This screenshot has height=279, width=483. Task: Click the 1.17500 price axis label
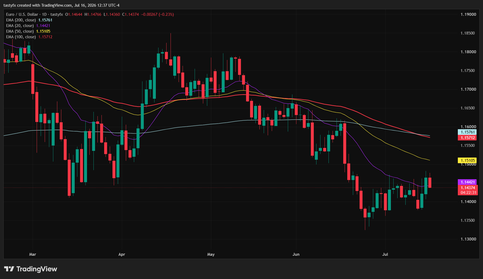tap(468, 71)
